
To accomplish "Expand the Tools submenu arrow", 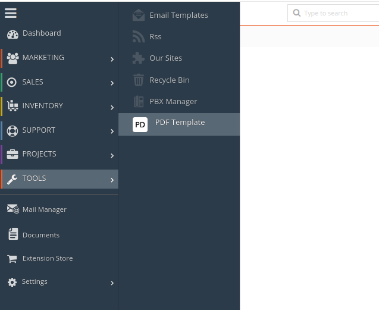I will (112, 180).
